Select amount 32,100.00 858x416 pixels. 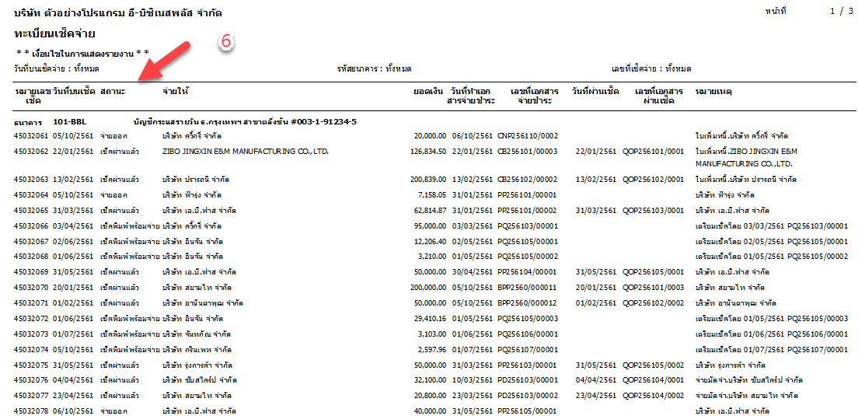[x=430, y=380]
